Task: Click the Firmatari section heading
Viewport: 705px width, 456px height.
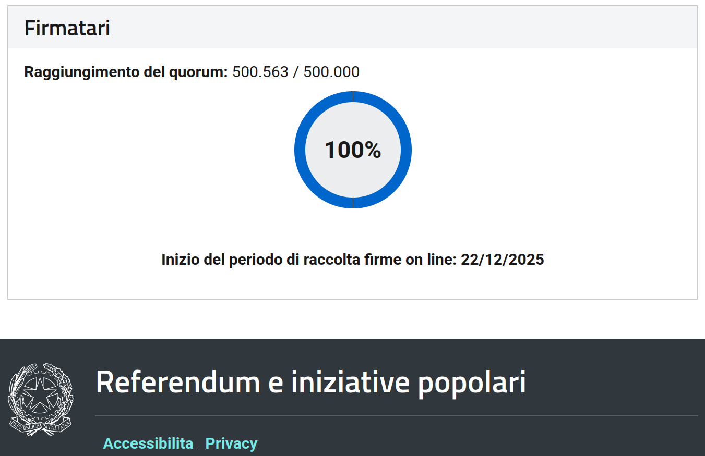Action: pos(67,28)
